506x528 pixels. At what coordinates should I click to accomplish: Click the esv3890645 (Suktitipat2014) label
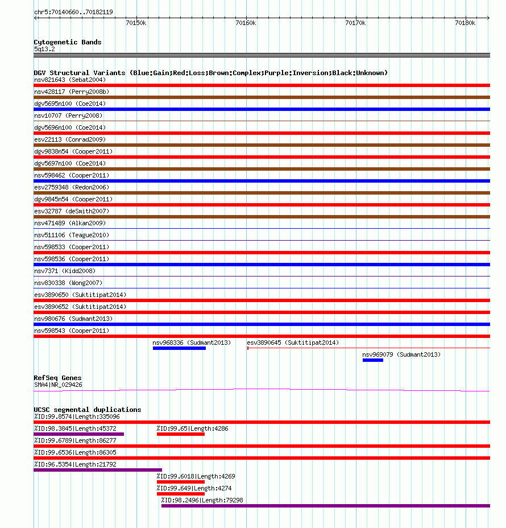click(x=293, y=343)
